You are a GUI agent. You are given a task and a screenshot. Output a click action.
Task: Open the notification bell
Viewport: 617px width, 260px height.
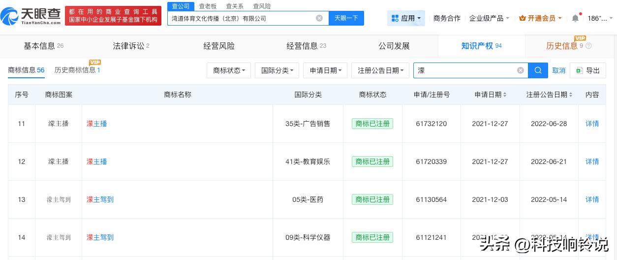(575, 18)
